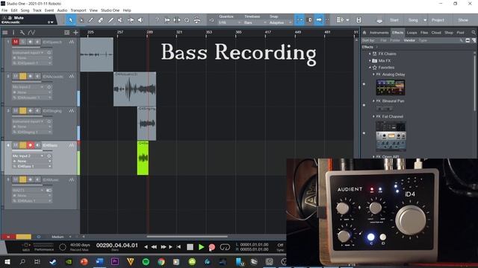The width and height of the screenshot is (478, 268).
Task: Open Windows Start menu
Action: point(7,261)
